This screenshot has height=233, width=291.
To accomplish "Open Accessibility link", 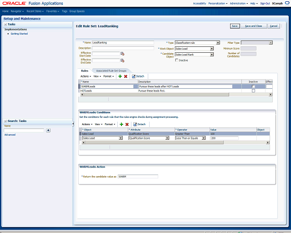I will pos(200,4).
